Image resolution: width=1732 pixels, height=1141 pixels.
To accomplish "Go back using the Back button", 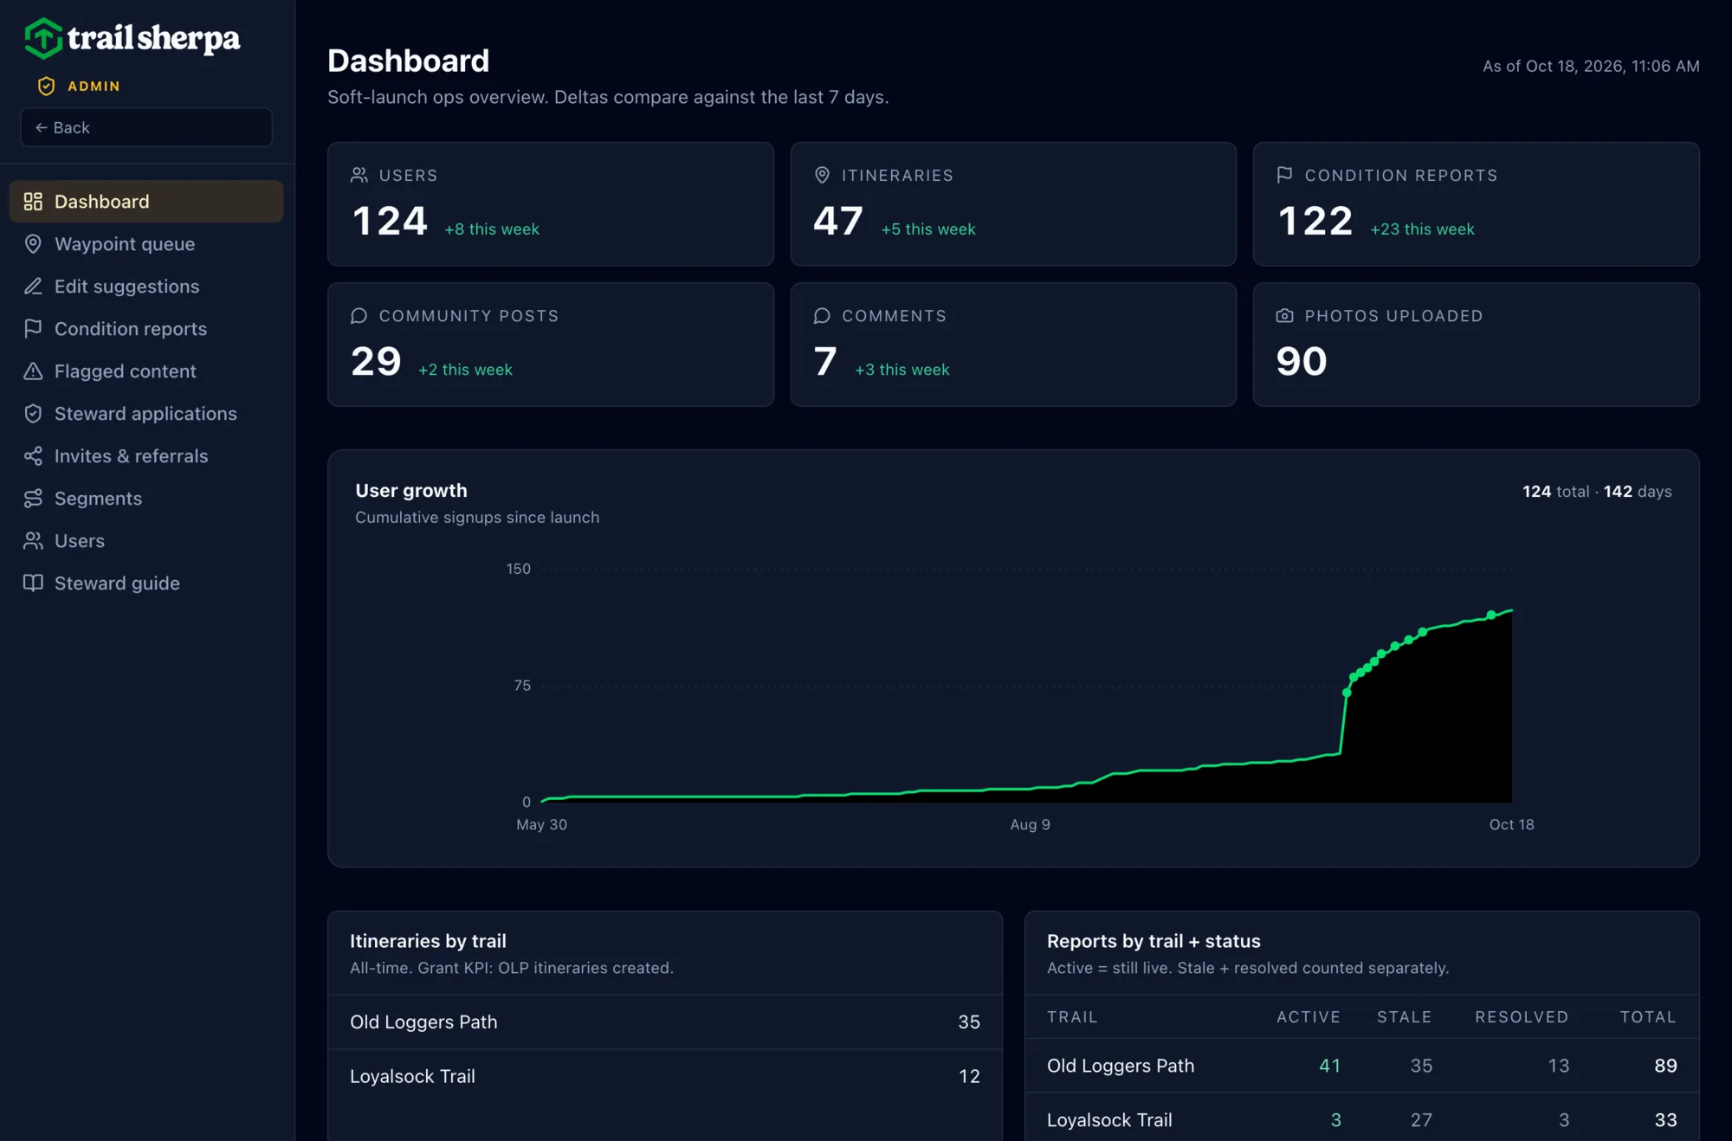I will (146, 127).
